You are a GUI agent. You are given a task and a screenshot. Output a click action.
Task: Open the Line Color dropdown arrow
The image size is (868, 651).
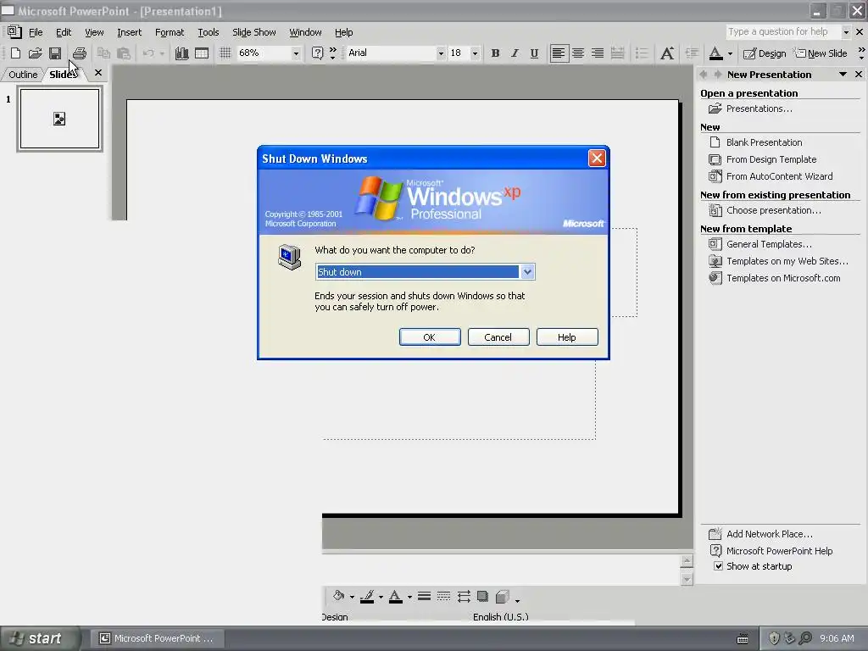point(381,597)
